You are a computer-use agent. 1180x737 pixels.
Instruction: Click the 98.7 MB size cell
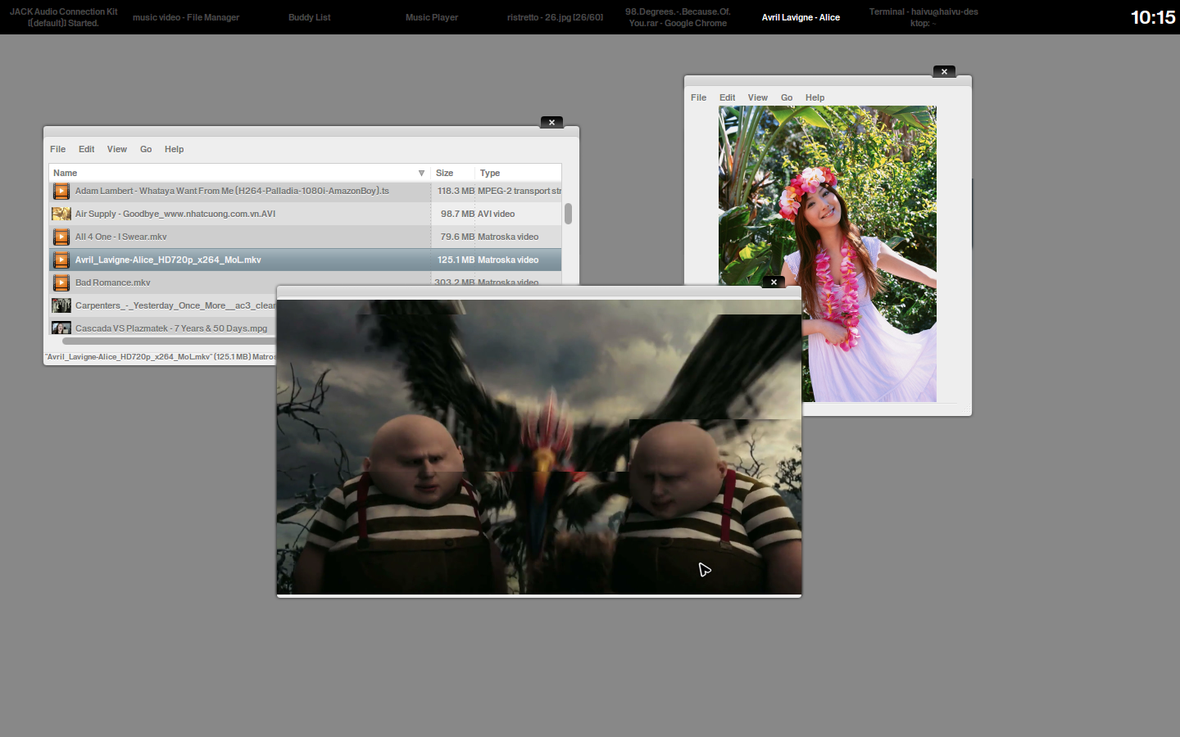[457, 214]
